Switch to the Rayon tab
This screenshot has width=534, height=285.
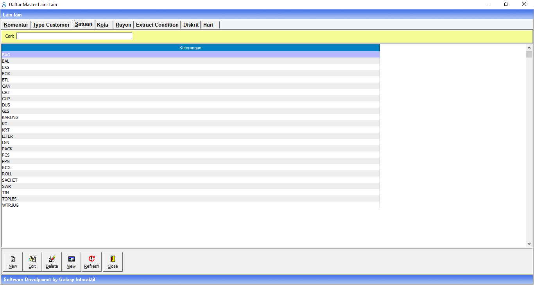coord(124,25)
